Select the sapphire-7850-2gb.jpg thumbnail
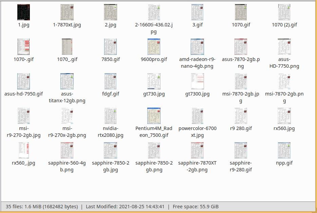 [x=110, y=150]
